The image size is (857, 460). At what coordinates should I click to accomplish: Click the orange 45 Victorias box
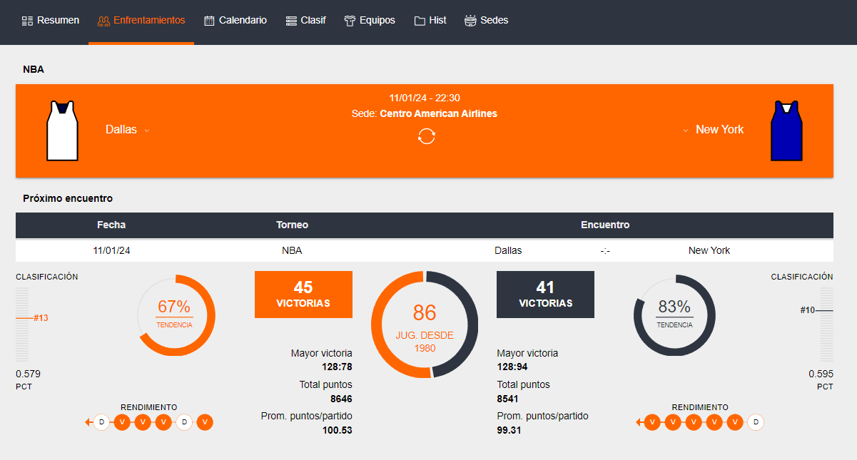303,294
